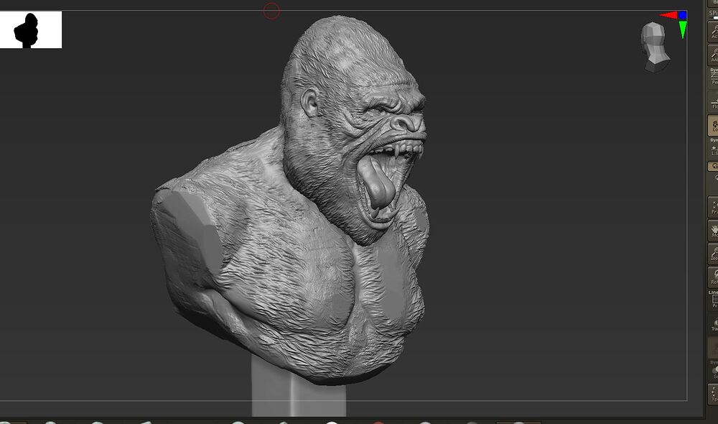Toggle the highlighted XYZ rotation mode button
This screenshot has width=718, height=424.
(714, 167)
